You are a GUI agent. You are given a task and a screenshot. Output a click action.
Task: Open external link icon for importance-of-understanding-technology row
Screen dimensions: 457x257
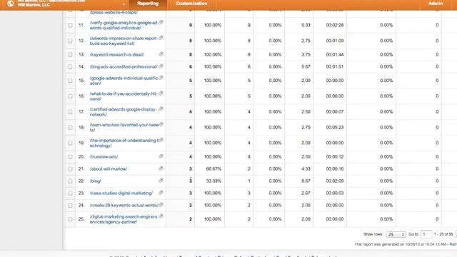pyautogui.click(x=161, y=140)
